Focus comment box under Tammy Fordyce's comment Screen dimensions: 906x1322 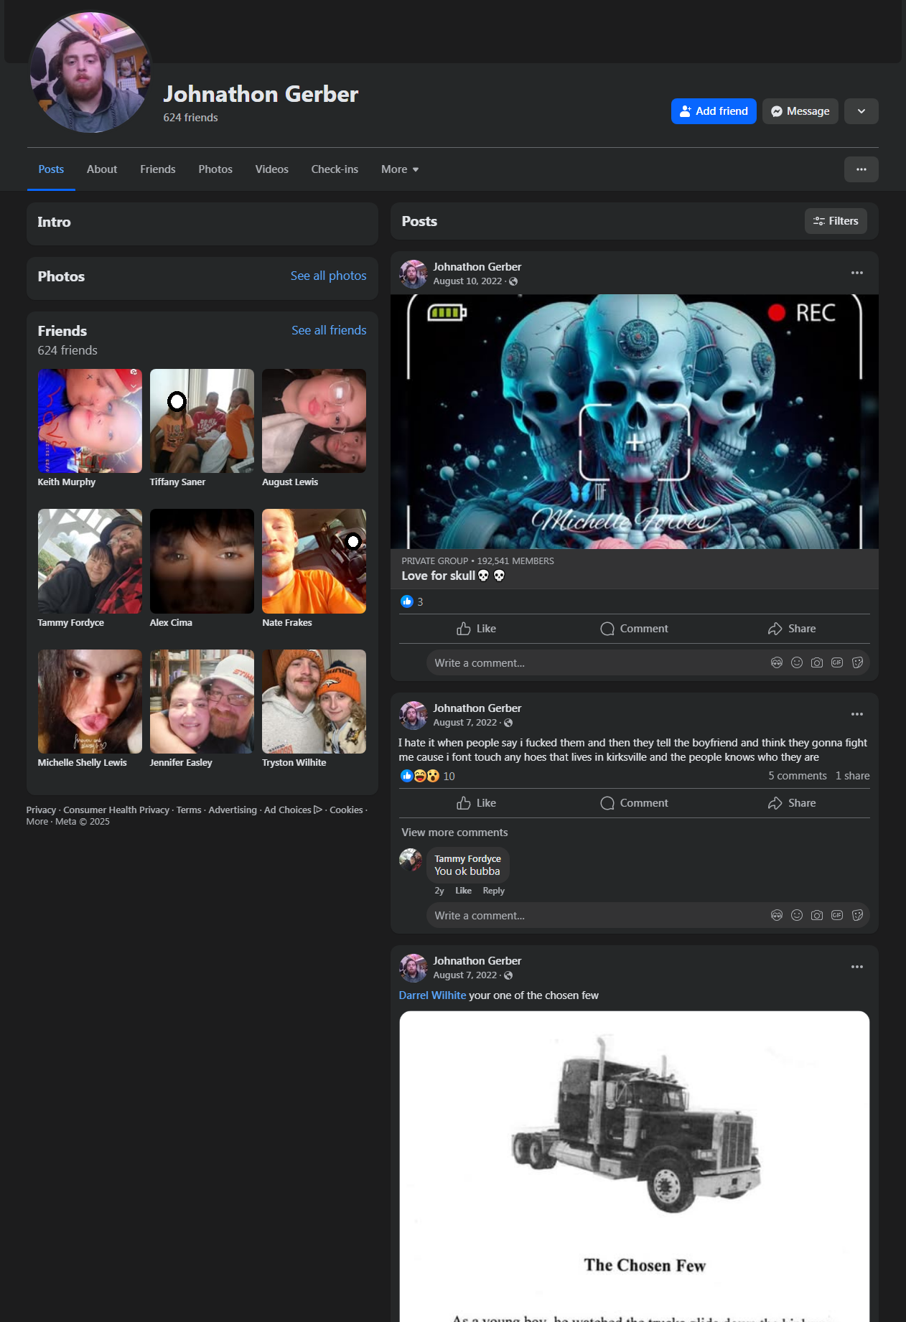point(596,915)
